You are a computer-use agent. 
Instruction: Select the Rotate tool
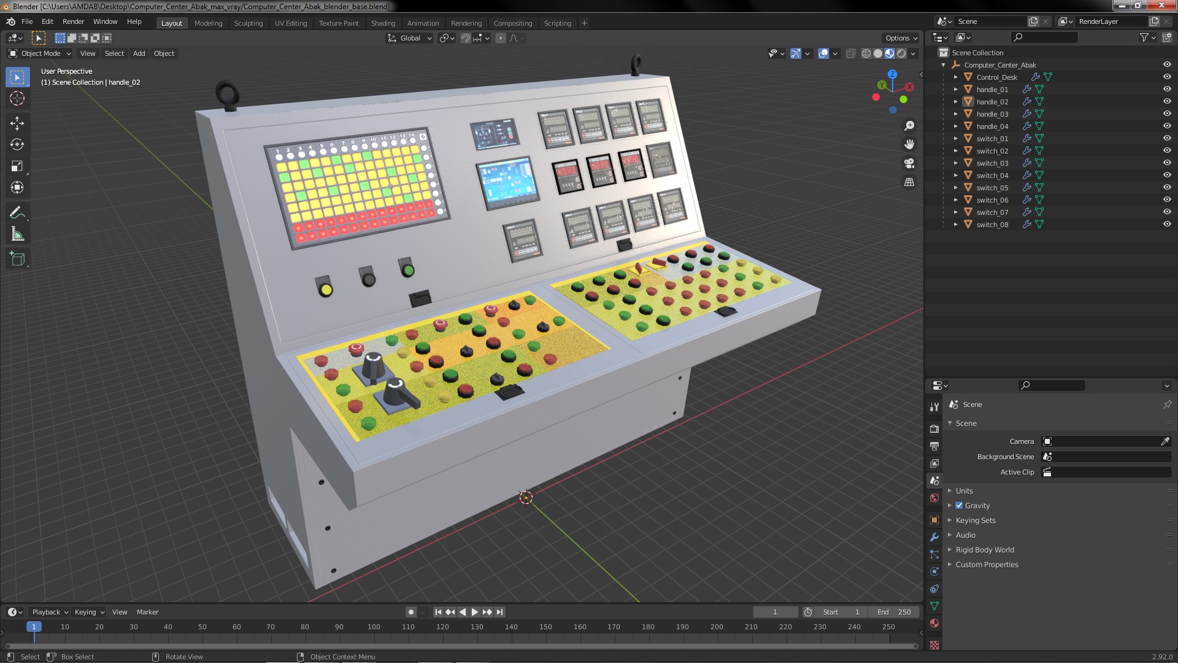click(x=17, y=145)
